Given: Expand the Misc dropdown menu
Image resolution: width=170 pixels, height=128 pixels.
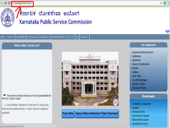Looking at the screenshot, I should [71, 37].
